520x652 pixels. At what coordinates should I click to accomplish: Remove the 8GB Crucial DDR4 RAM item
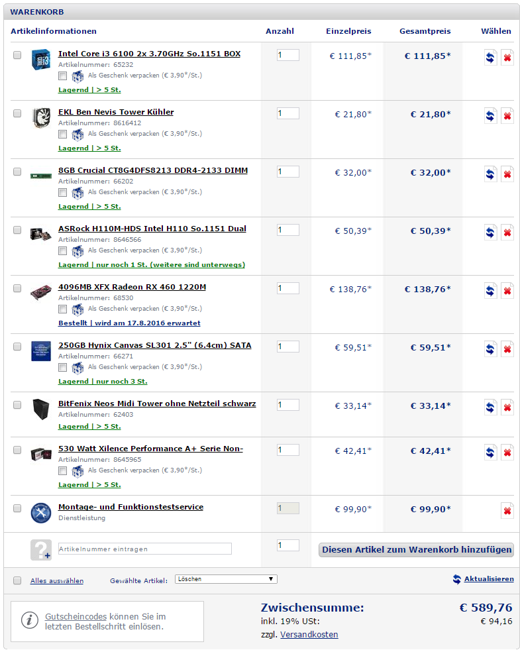pyautogui.click(x=507, y=174)
